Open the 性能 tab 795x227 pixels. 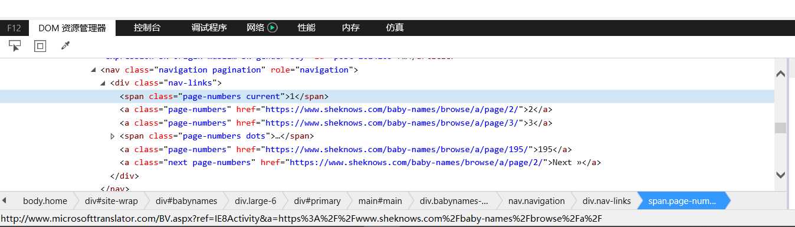coord(307,28)
